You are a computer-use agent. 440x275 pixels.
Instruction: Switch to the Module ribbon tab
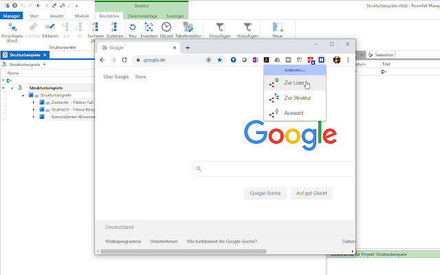click(x=82, y=16)
